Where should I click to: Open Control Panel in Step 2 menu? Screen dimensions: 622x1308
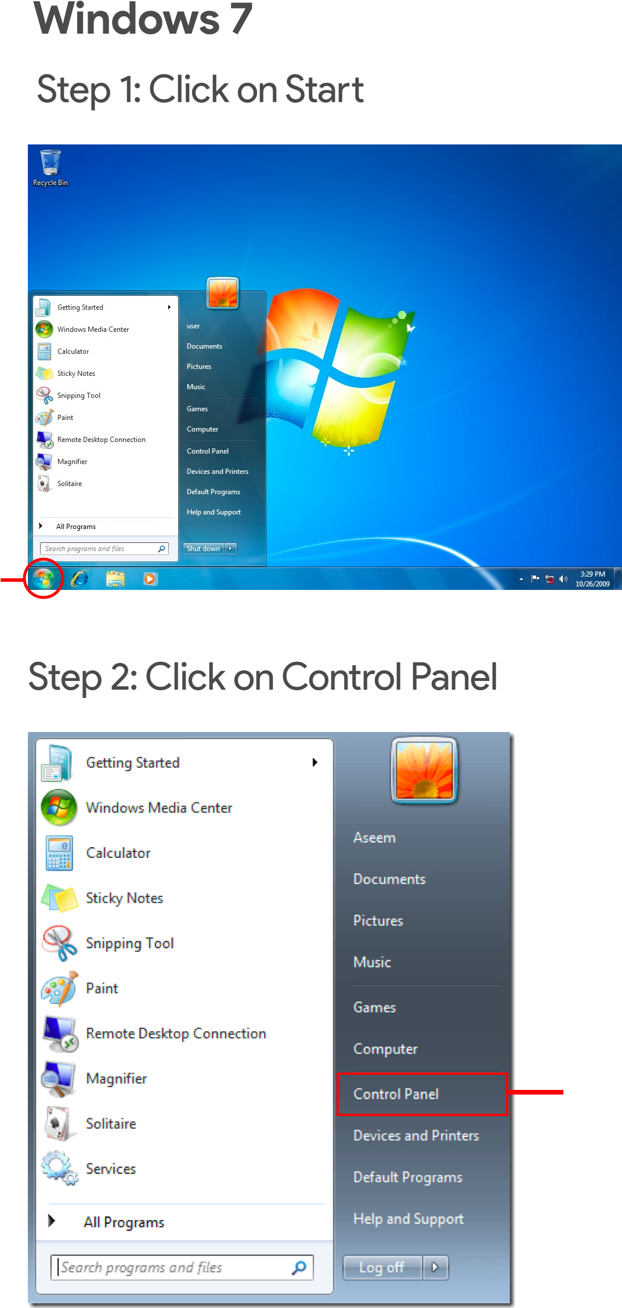point(422,1094)
